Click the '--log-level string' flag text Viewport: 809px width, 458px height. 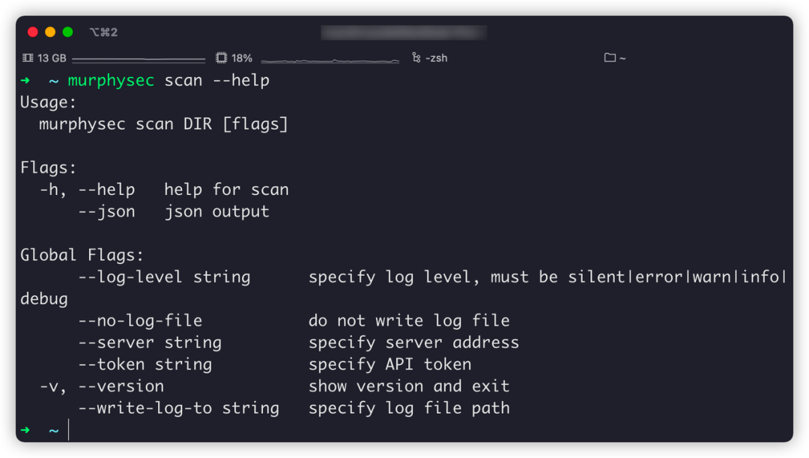[x=164, y=277]
